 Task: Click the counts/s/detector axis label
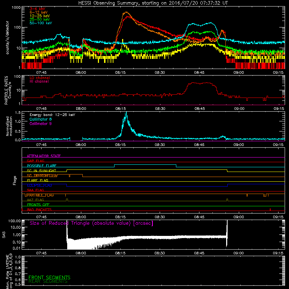[x=7, y=38]
